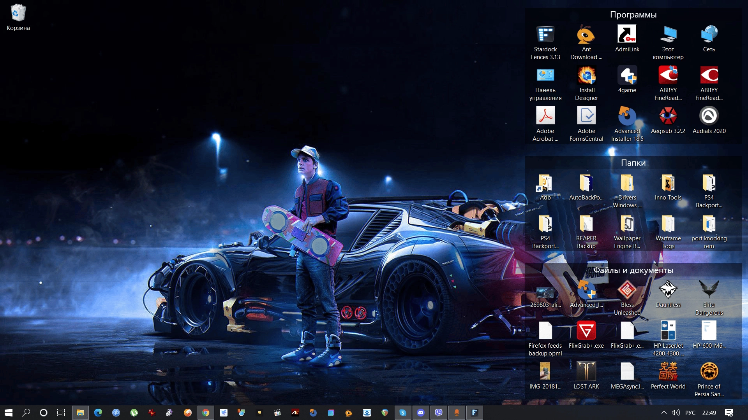Screen dimensions: 748x420
Task: Select the REAPER Backup folder
Action: tap(586, 232)
